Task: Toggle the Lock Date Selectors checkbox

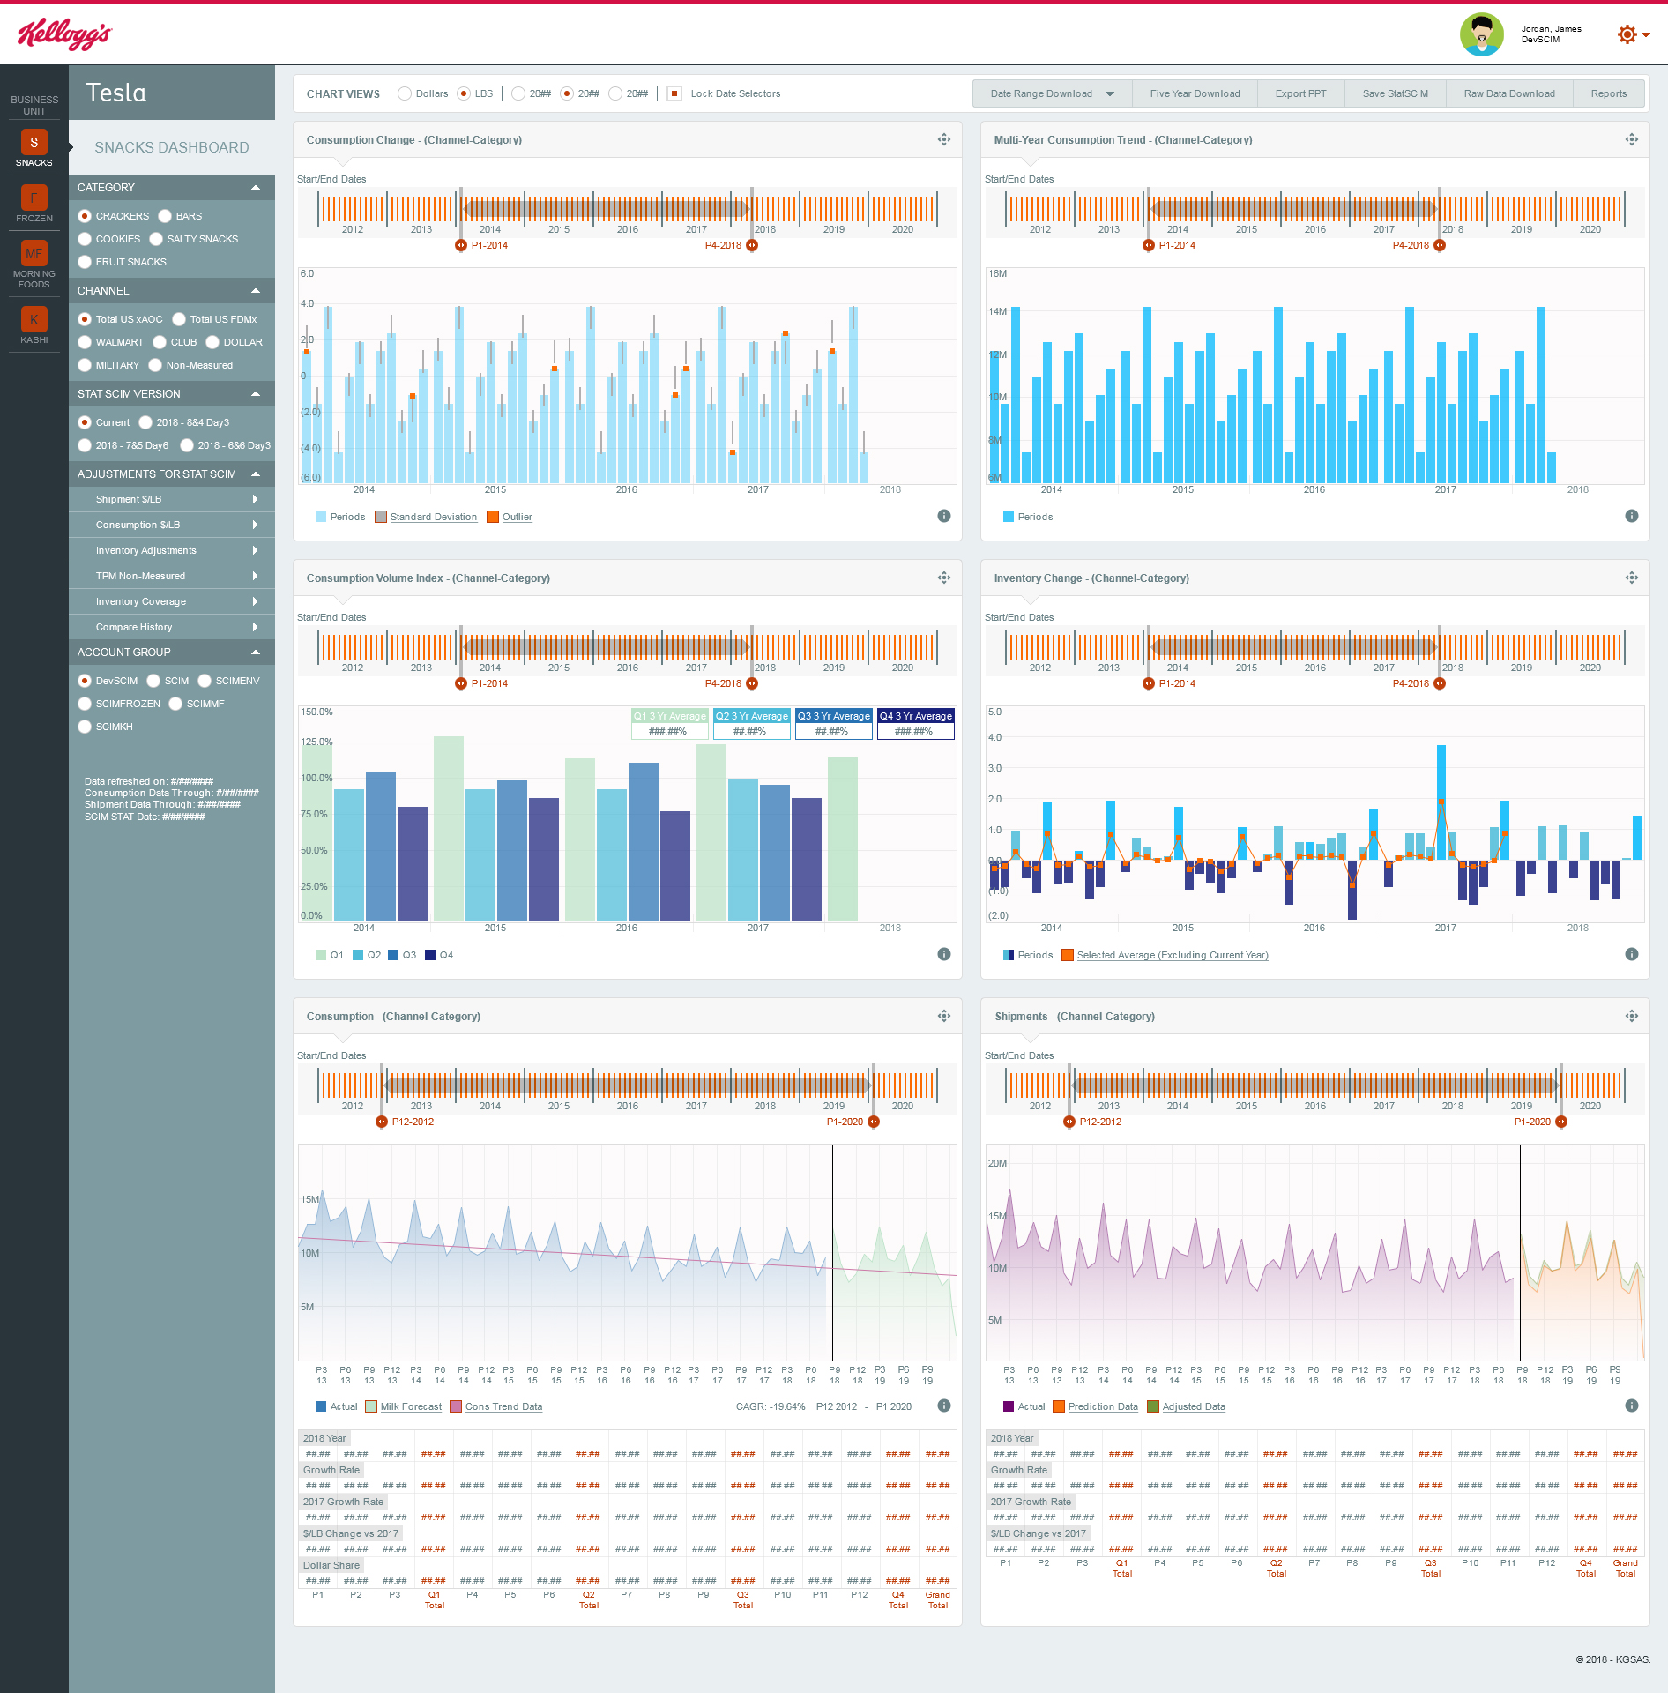Action: (674, 93)
